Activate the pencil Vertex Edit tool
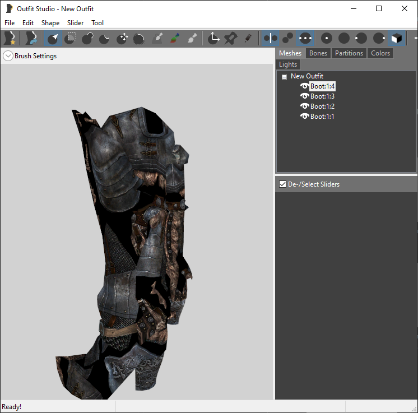 248,38
